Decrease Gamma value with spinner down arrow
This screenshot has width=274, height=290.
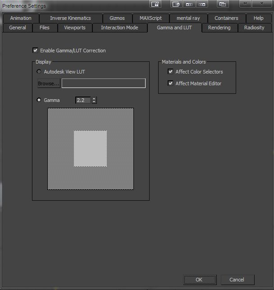tap(94, 102)
